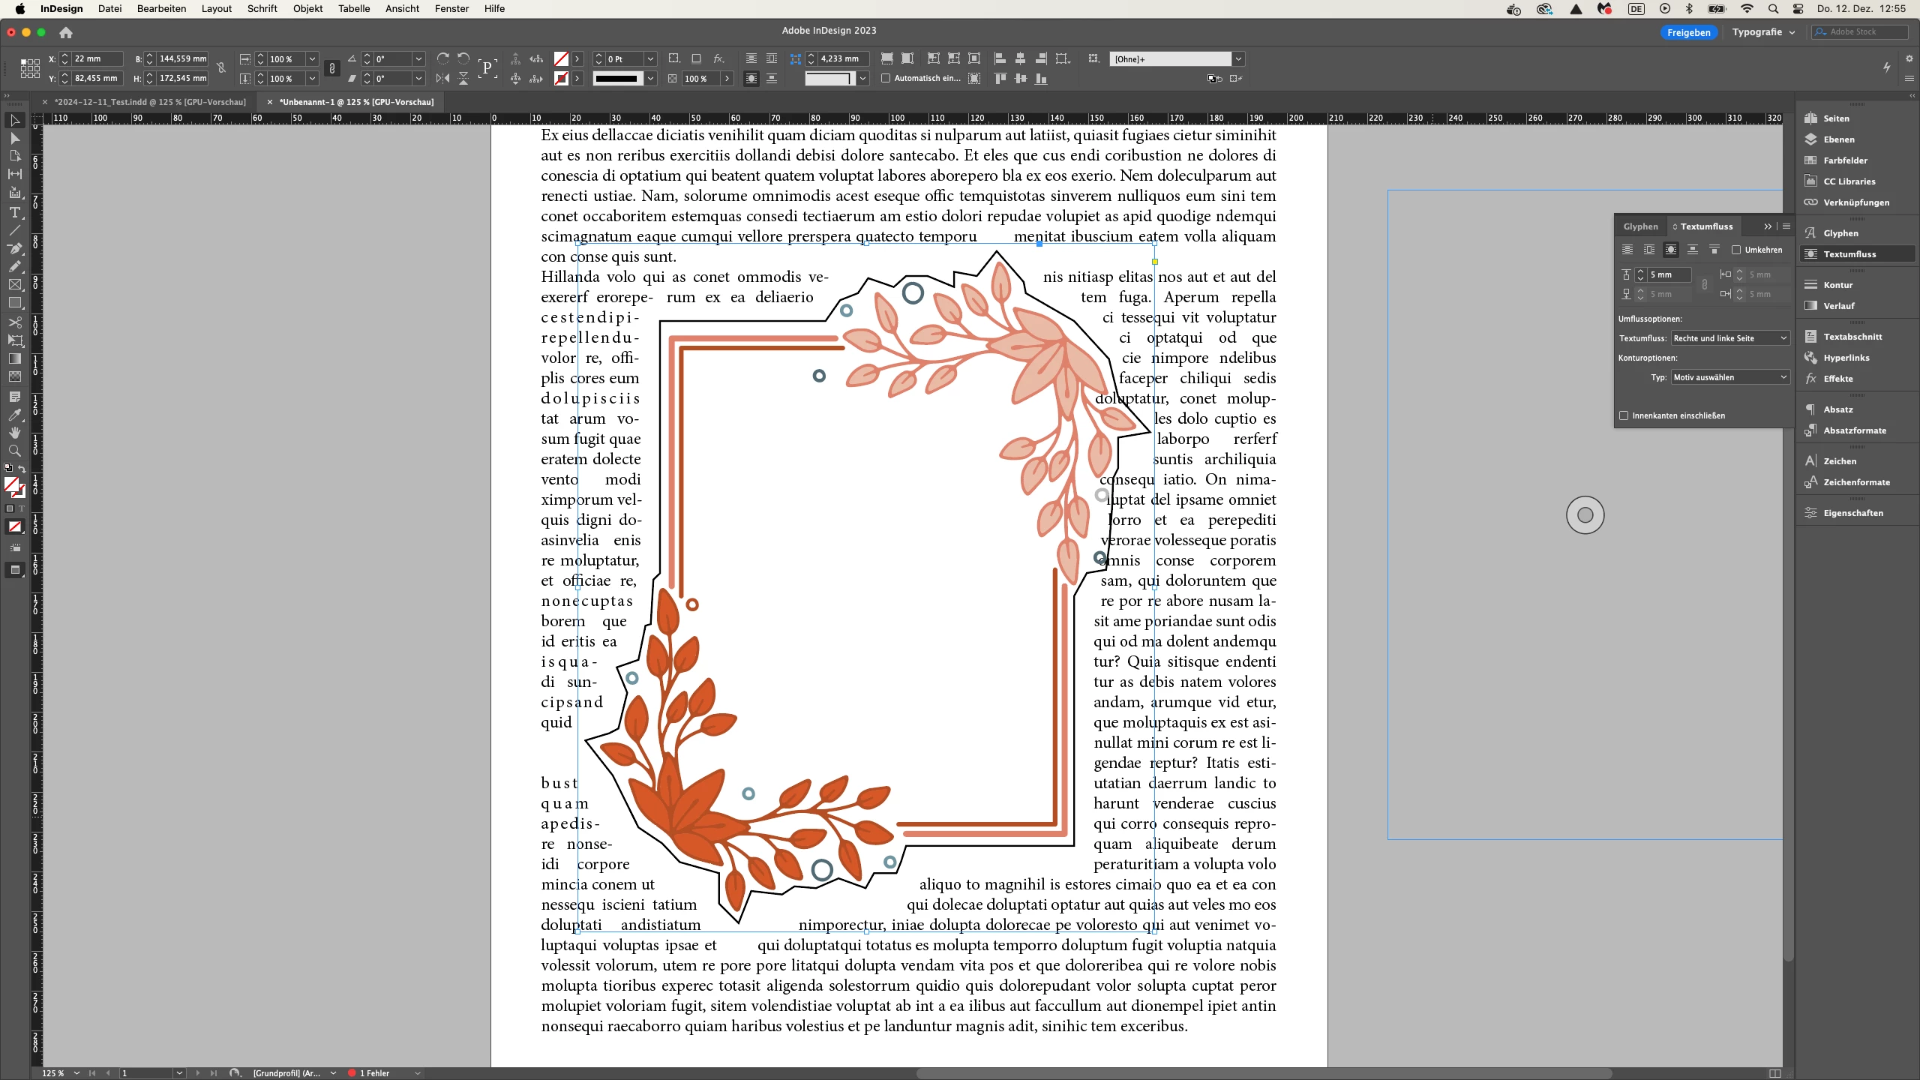Select the Pen tool
The width and height of the screenshot is (1920, 1080).
14,248
